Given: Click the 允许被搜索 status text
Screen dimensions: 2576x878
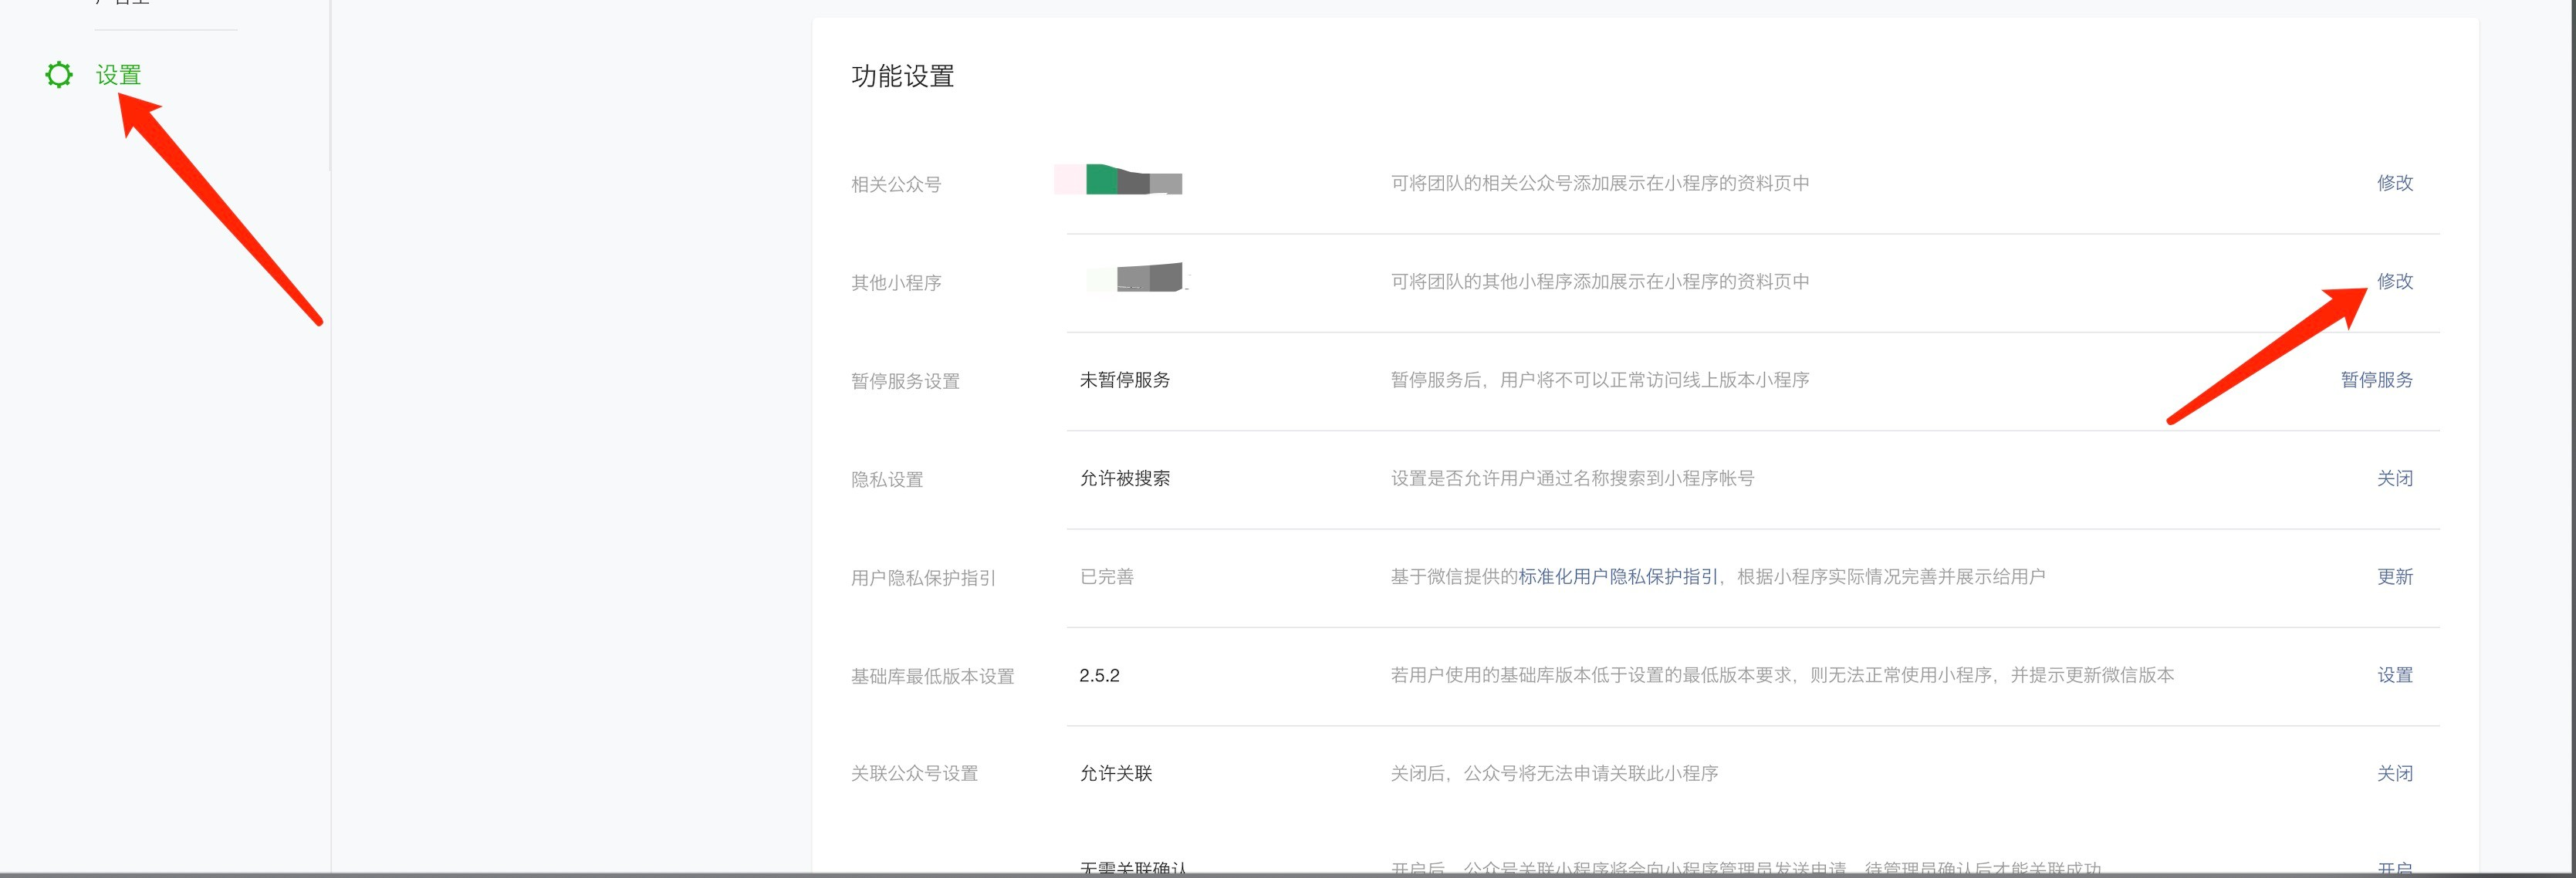Looking at the screenshot, I should (x=1124, y=478).
